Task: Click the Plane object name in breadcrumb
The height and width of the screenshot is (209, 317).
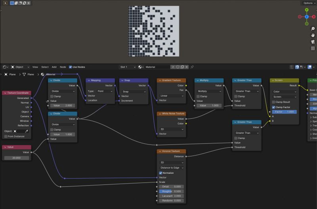Action: [12, 74]
